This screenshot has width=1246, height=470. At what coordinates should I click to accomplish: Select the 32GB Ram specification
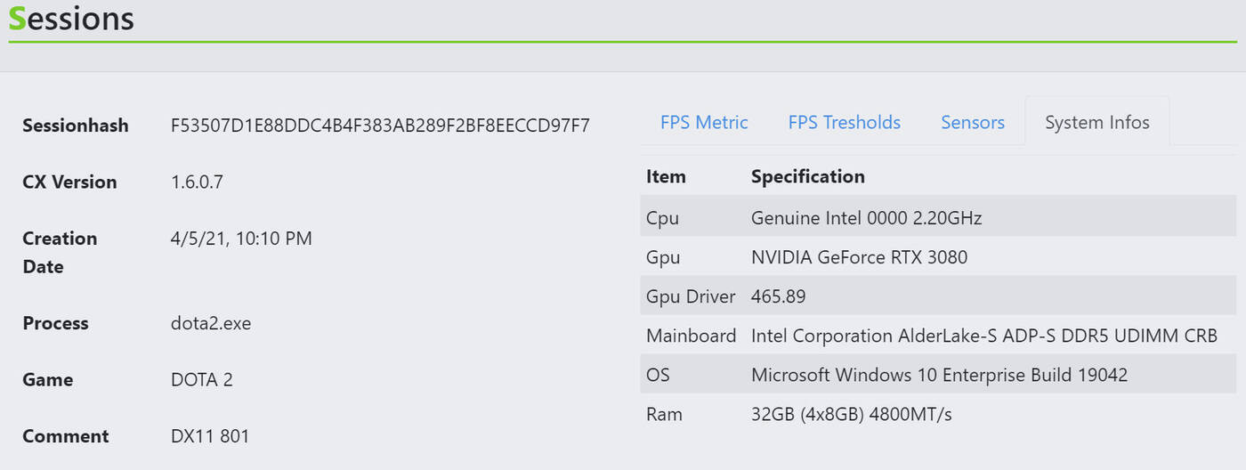851,414
